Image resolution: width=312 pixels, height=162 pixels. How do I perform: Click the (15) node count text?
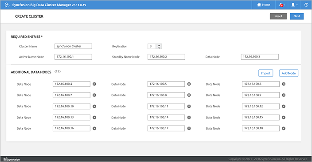tap(58, 71)
